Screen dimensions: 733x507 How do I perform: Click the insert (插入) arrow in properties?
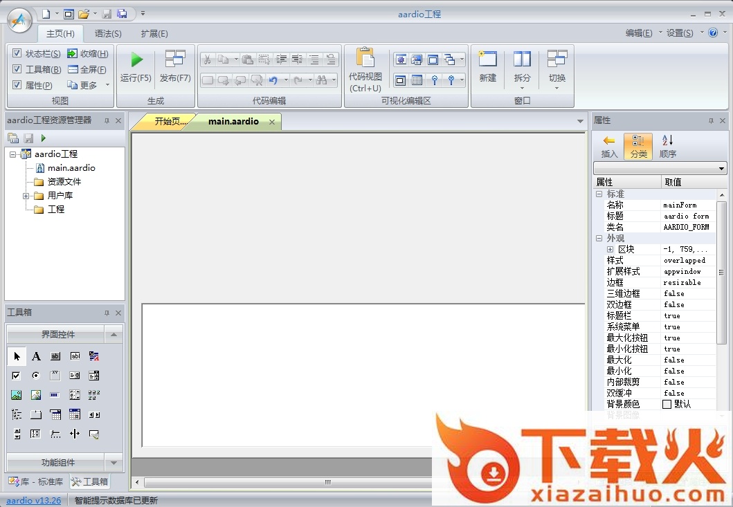coord(609,146)
